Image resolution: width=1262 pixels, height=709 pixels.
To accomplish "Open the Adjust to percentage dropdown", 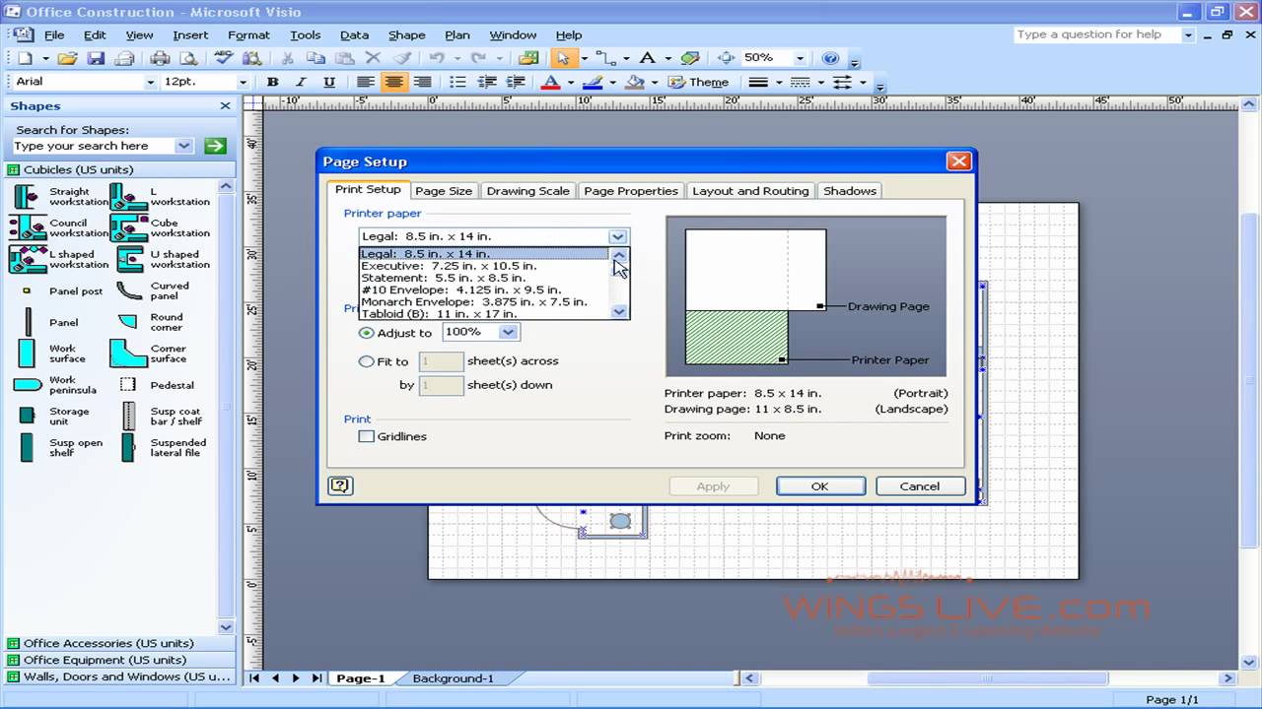I will click(x=508, y=332).
